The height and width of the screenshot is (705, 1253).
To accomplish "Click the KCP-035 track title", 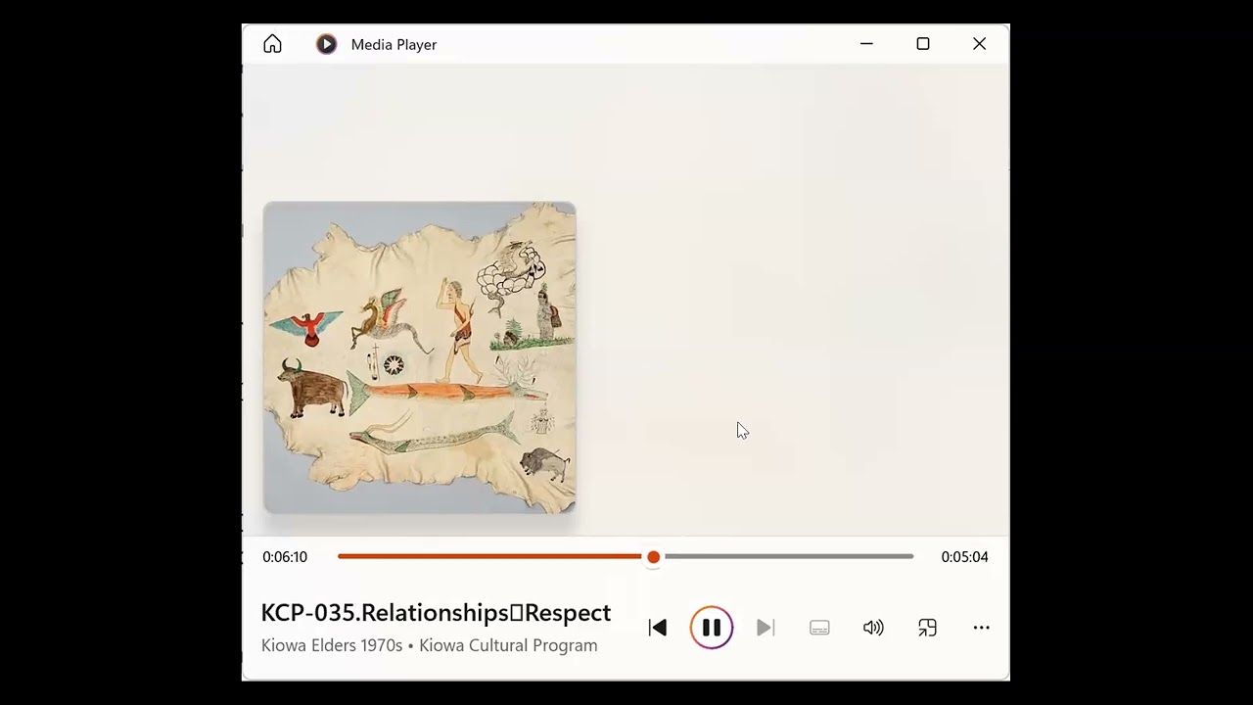I will [436, 613].
